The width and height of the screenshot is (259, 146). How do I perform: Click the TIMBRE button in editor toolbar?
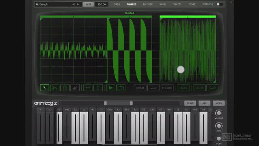pyautogui.click(x=140, y=88)
